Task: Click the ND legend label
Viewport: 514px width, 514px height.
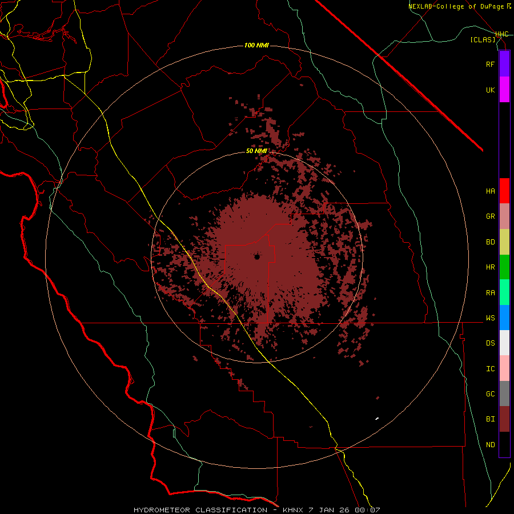Action: coord(490,445)
